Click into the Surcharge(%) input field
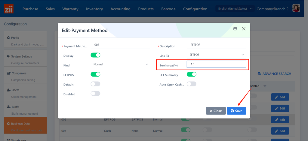The height and width of the screenshot is (141, 308). click(216, 64)
